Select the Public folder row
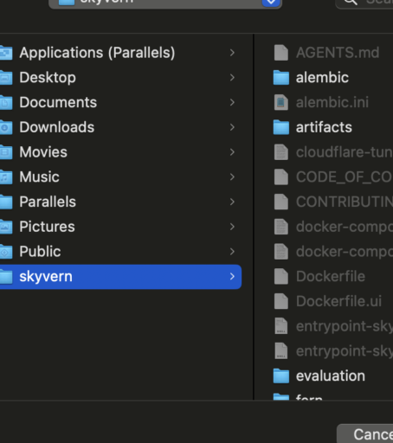393x443 pixels. pos(120,252)
